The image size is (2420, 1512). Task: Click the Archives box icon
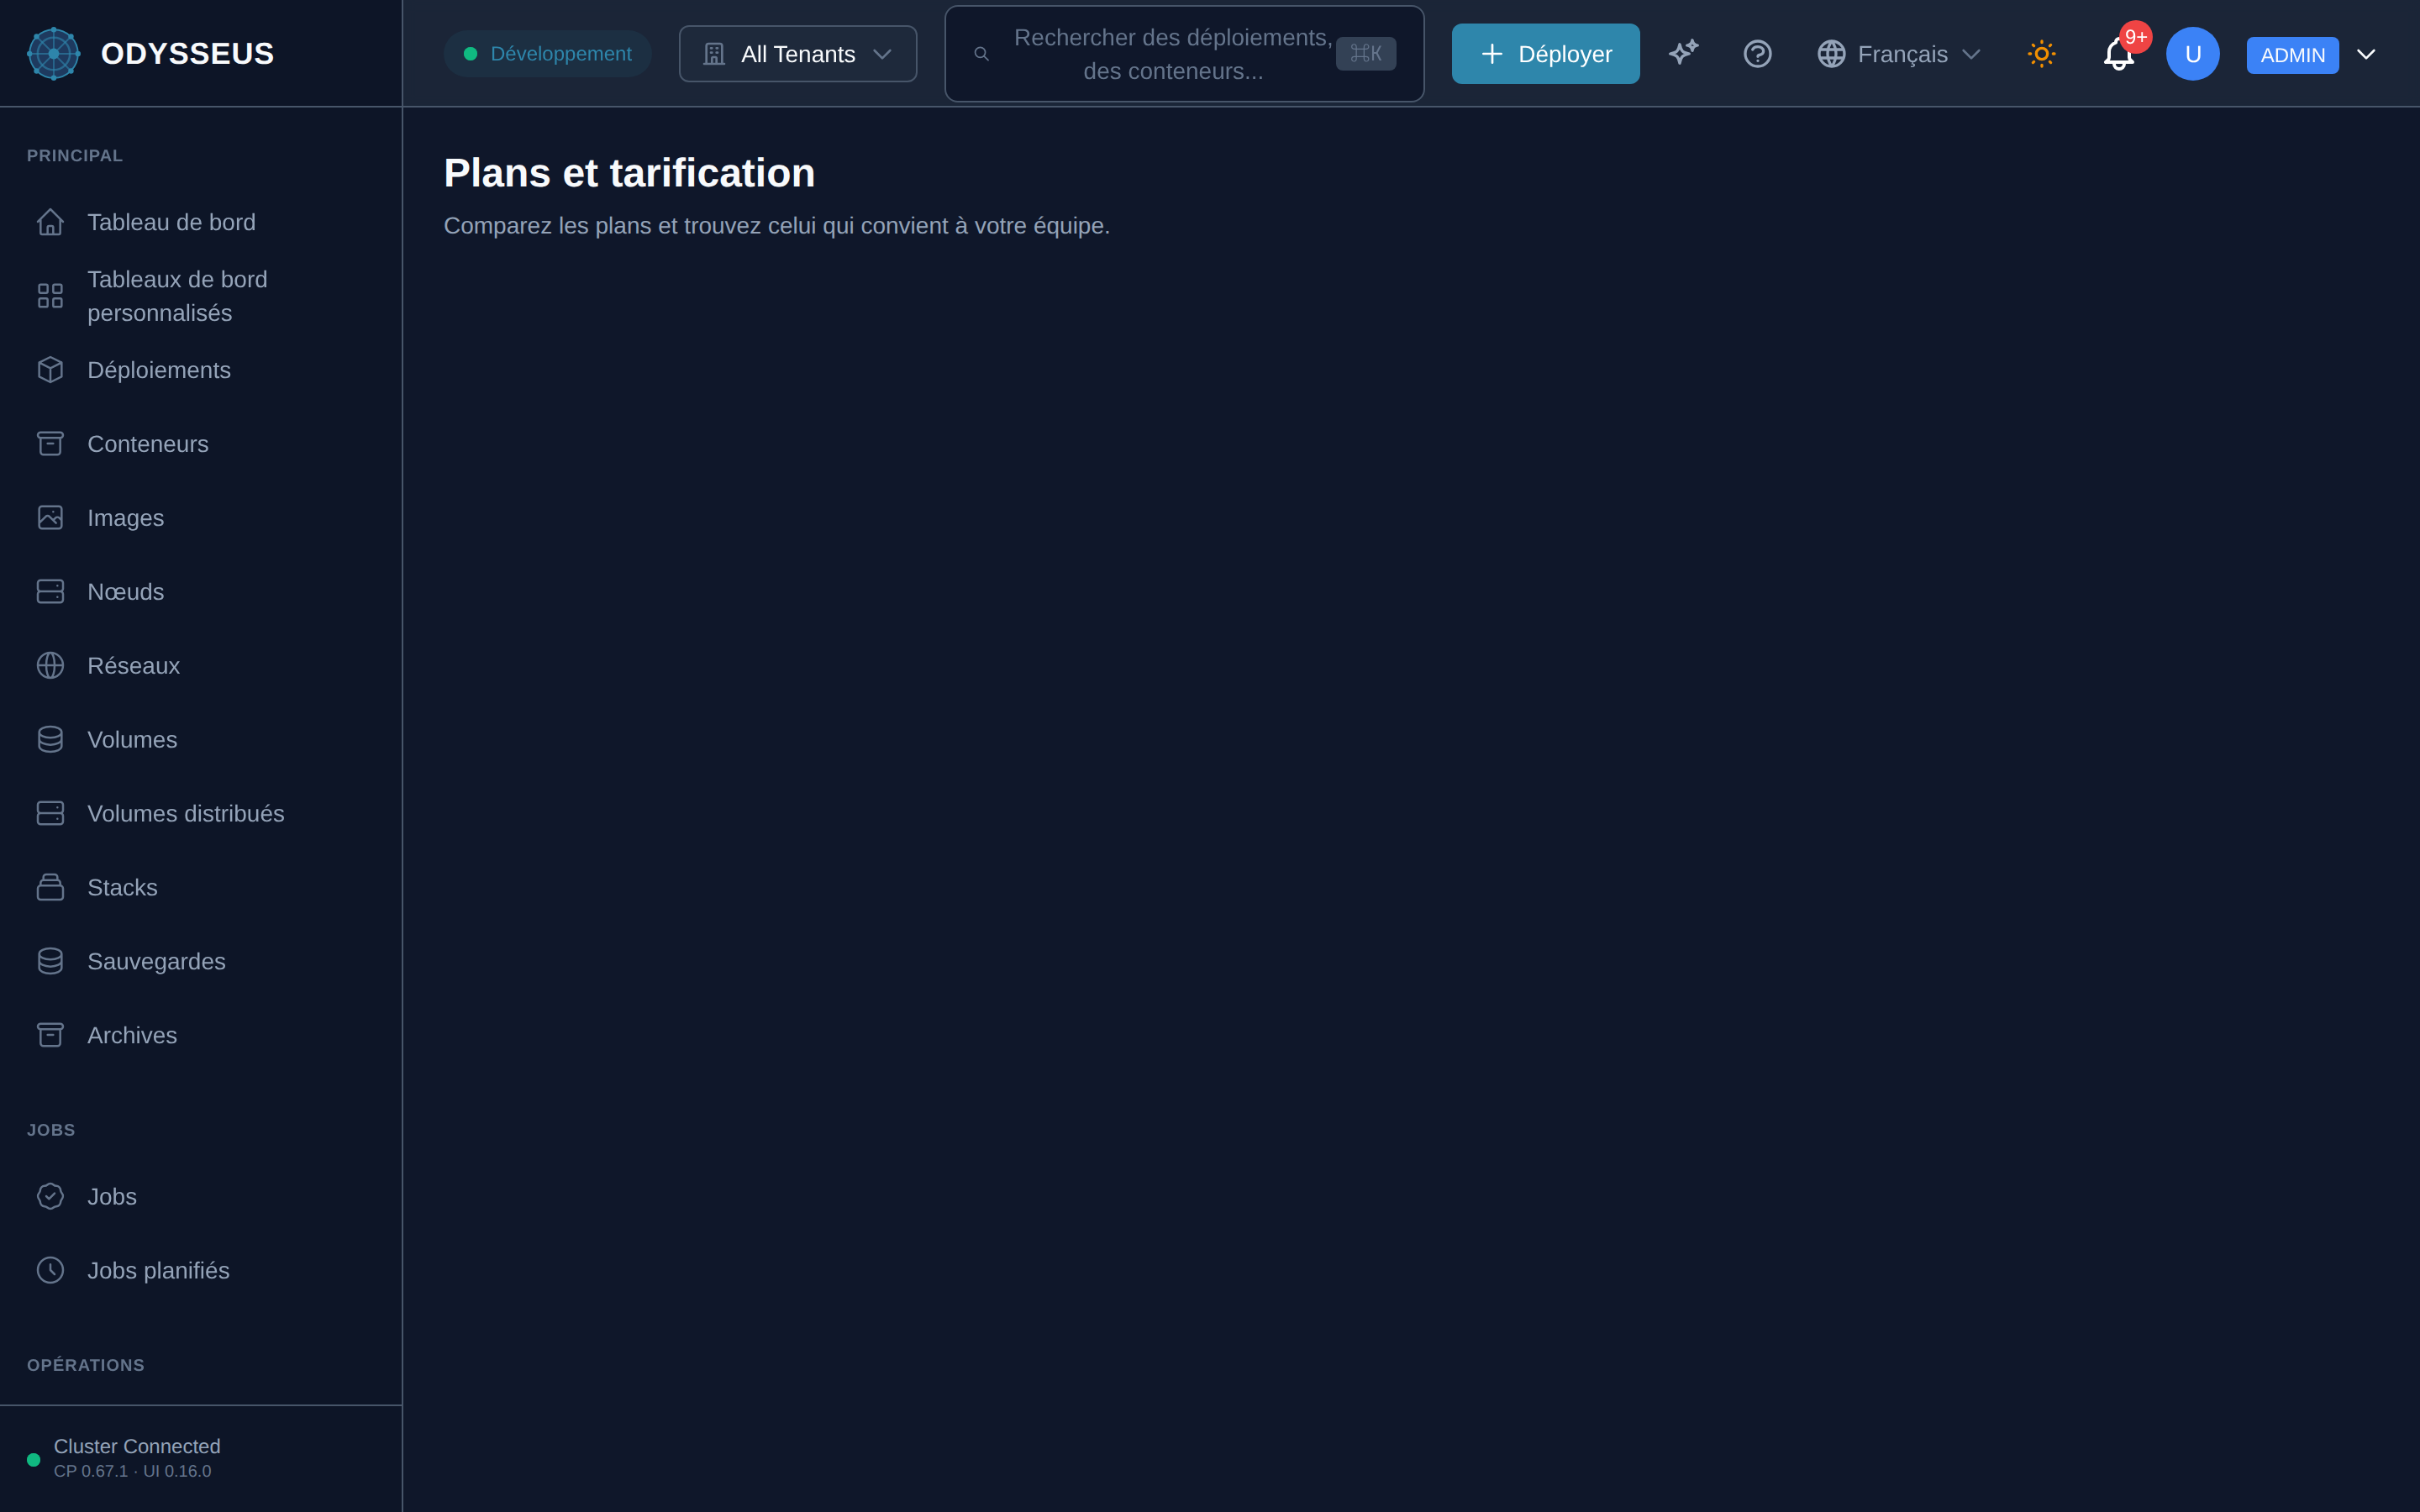click(x=50, y=1036)
